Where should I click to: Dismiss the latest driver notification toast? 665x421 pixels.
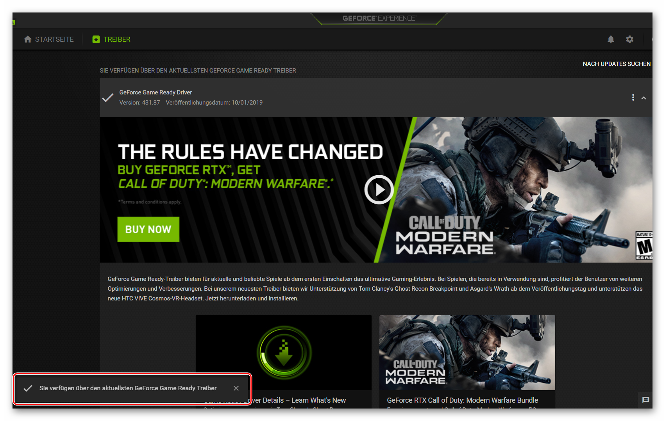(x=236, y=388)
